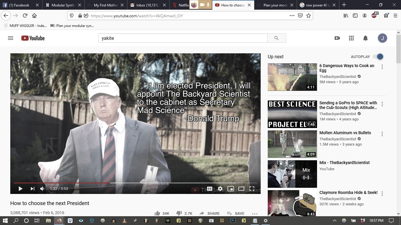Switch to row power 40 Google tab
The width and height of the screenshot is (401, 225).
[318, 5]
